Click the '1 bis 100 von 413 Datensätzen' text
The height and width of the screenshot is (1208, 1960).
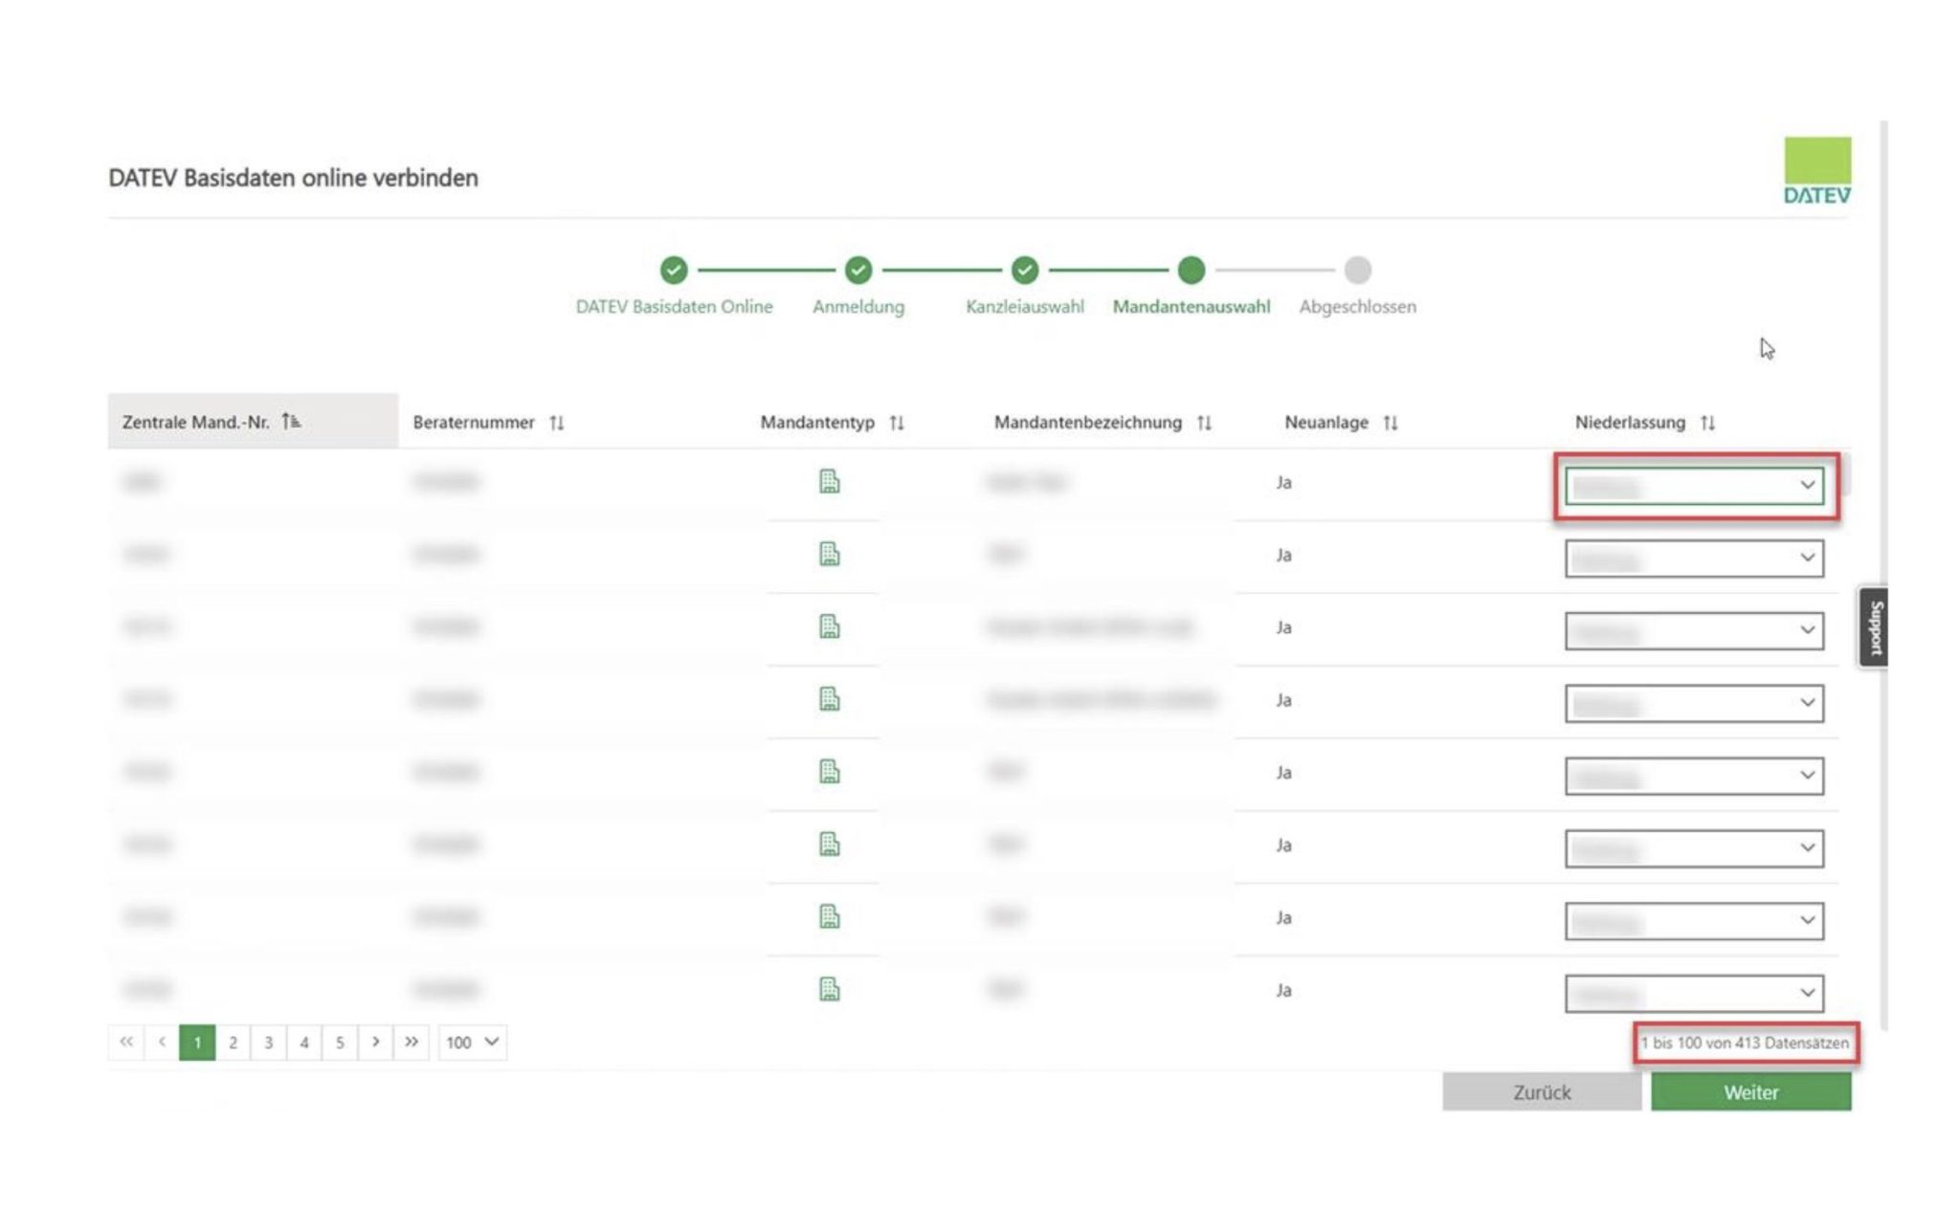[x=1746, y=1043]
